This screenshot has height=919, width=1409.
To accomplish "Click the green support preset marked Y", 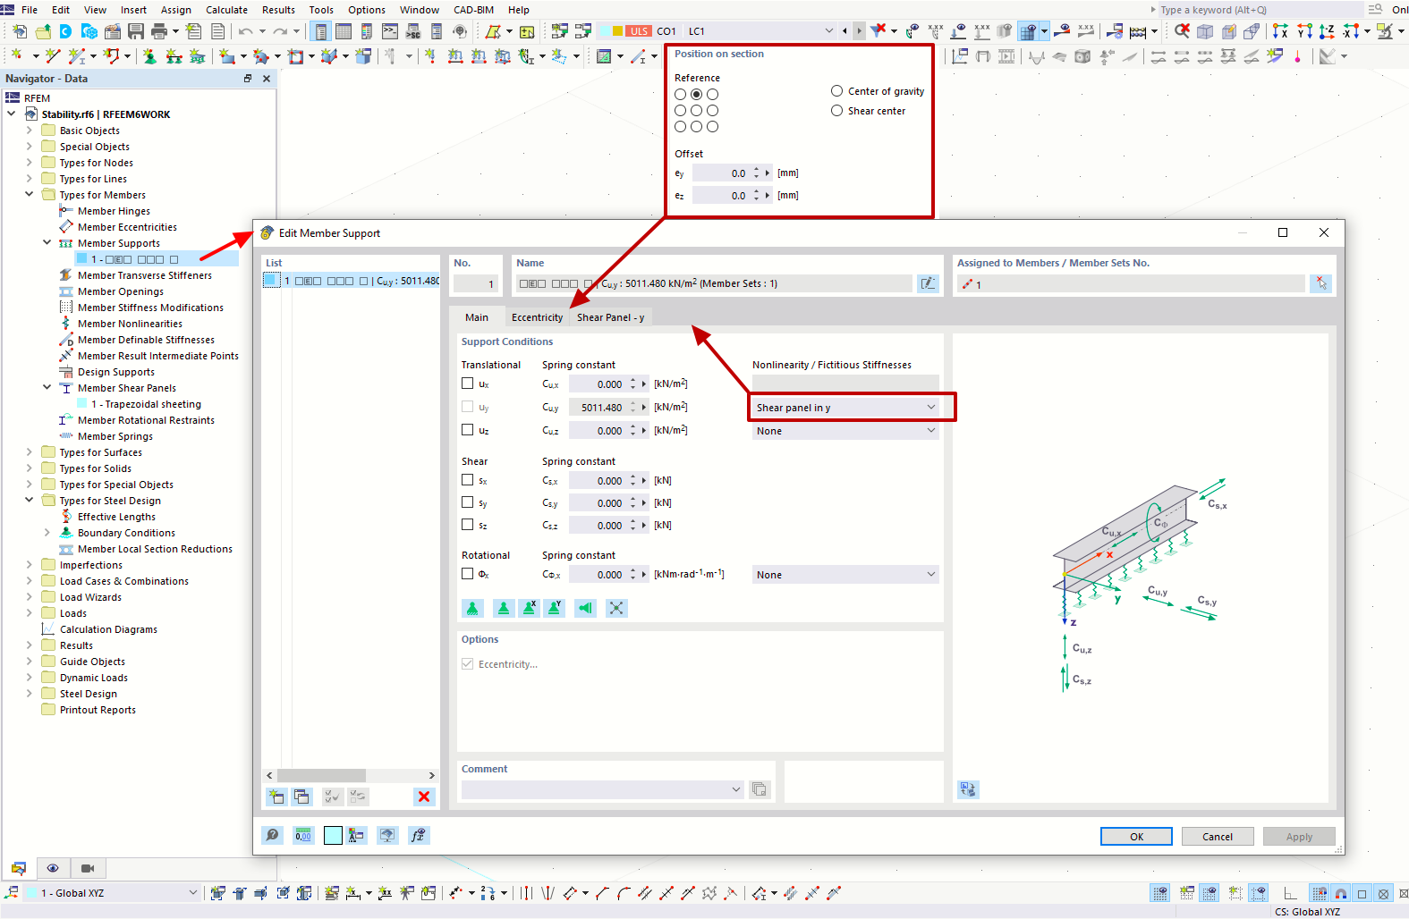I will pos(555,608).
